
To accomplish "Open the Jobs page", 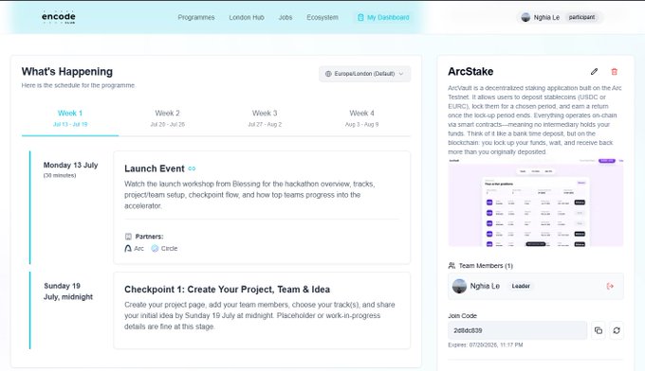I will click(286, 18).
